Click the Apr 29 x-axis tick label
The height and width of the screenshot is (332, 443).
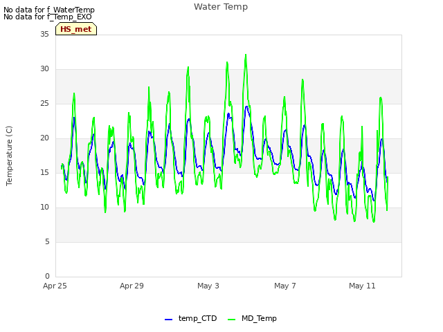coord(132,286)
